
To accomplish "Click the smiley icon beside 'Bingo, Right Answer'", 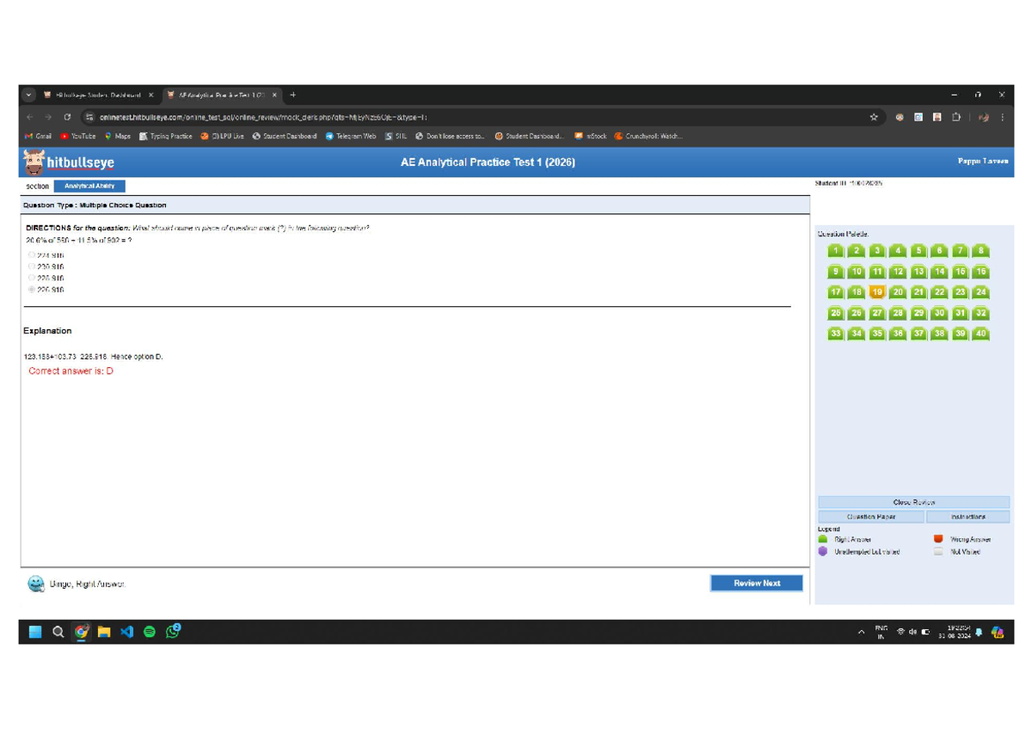I will pos(36,583).
